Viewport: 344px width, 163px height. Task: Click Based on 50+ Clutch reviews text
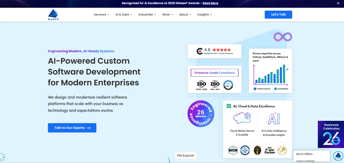(x=218, y=54)
